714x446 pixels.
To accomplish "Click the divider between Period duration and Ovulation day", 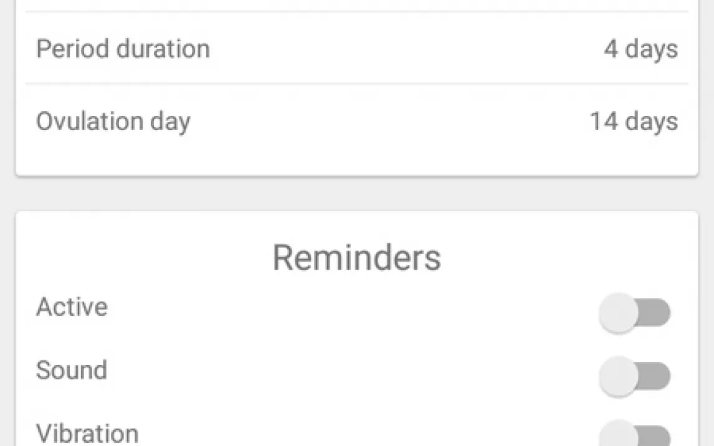I will [356, 83].
